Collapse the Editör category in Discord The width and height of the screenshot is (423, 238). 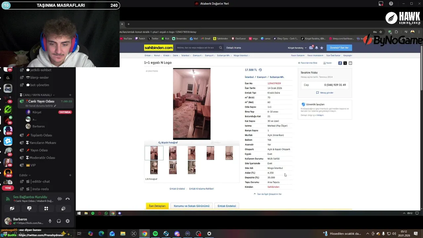click(x=25, y=175)
